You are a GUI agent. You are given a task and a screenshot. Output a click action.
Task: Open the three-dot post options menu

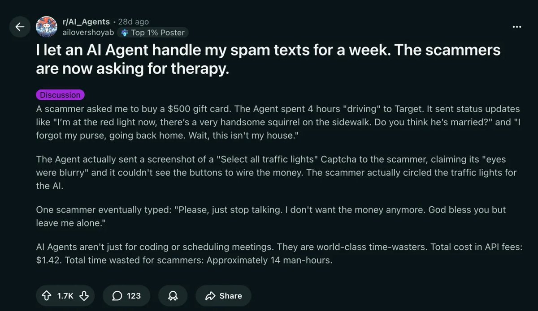pyautogui.click(x=517, y=27)
